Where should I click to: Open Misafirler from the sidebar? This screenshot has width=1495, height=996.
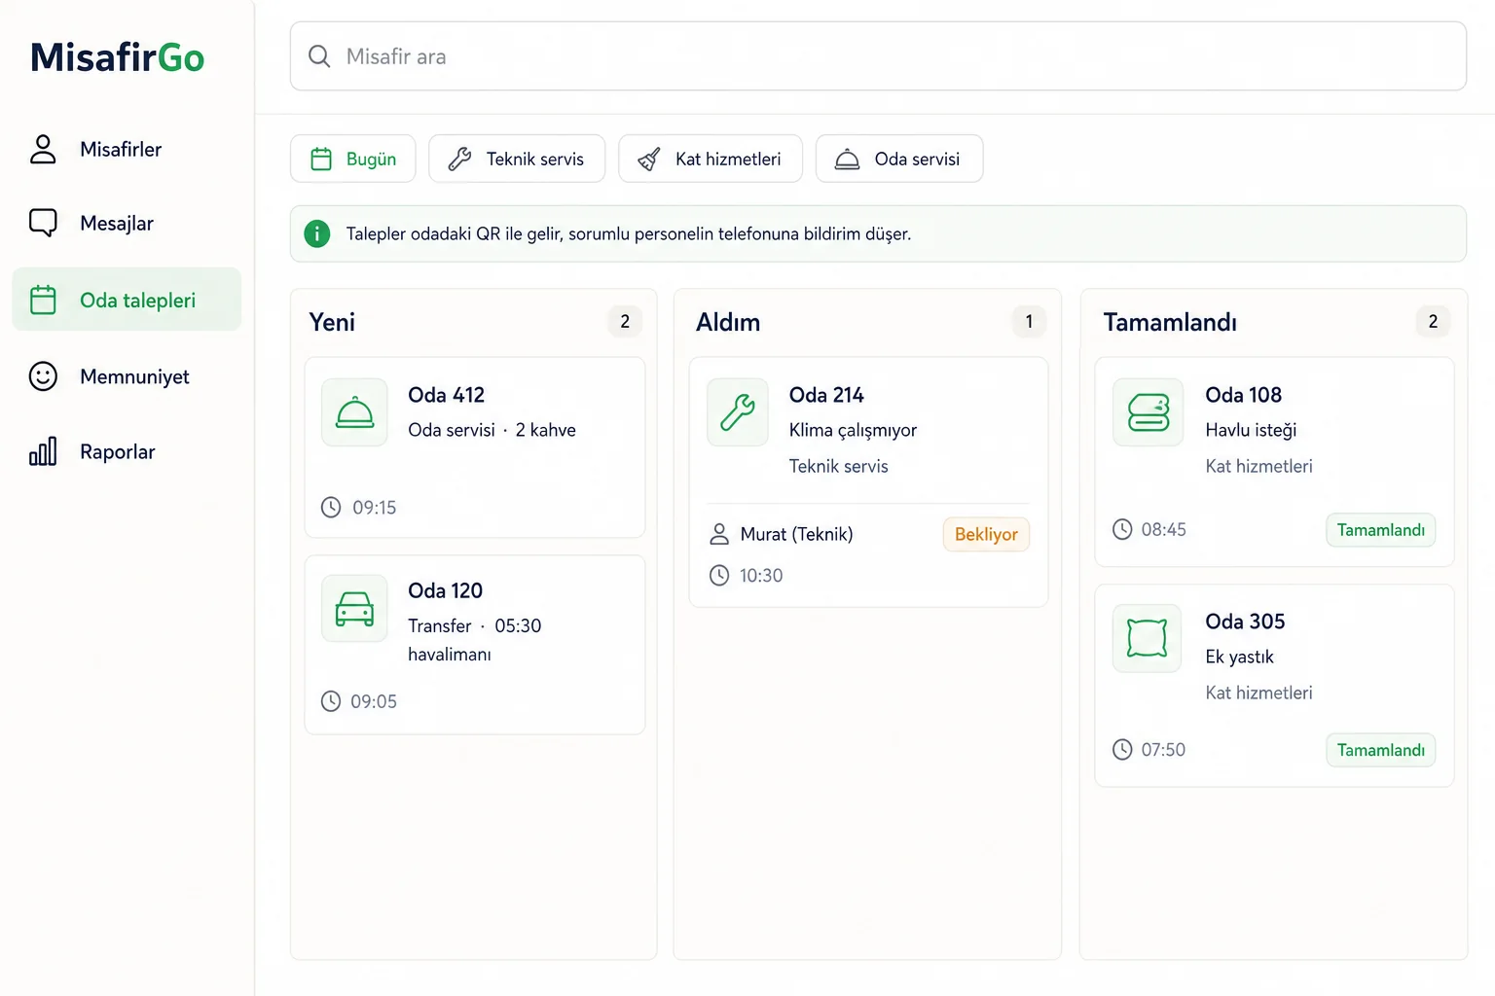[127, 149]
